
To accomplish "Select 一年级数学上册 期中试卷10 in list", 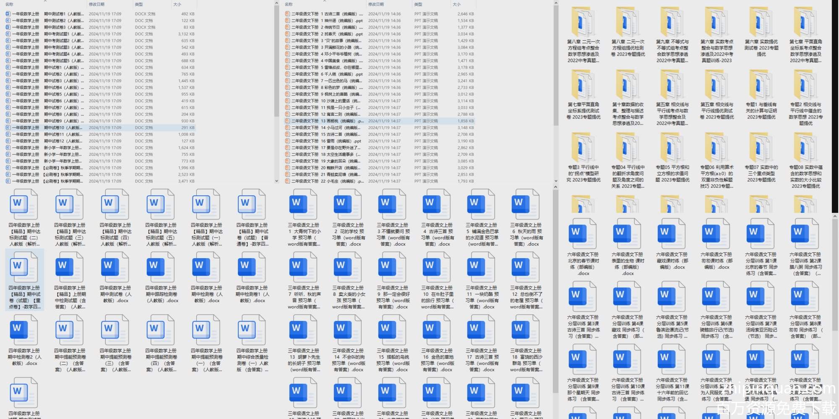I will pyautogui.click(x=46, y=128).
